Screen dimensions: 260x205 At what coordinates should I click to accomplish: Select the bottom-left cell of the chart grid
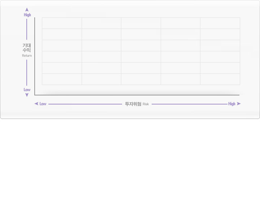coord(62,79)
